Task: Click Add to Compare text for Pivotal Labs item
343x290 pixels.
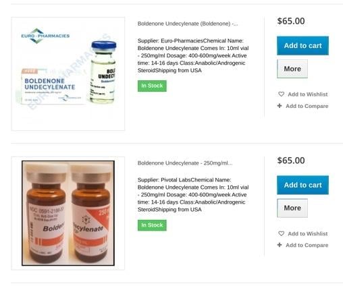Action: [307, 245]
